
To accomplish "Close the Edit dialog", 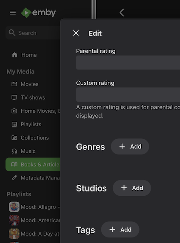I will (76, 33).
